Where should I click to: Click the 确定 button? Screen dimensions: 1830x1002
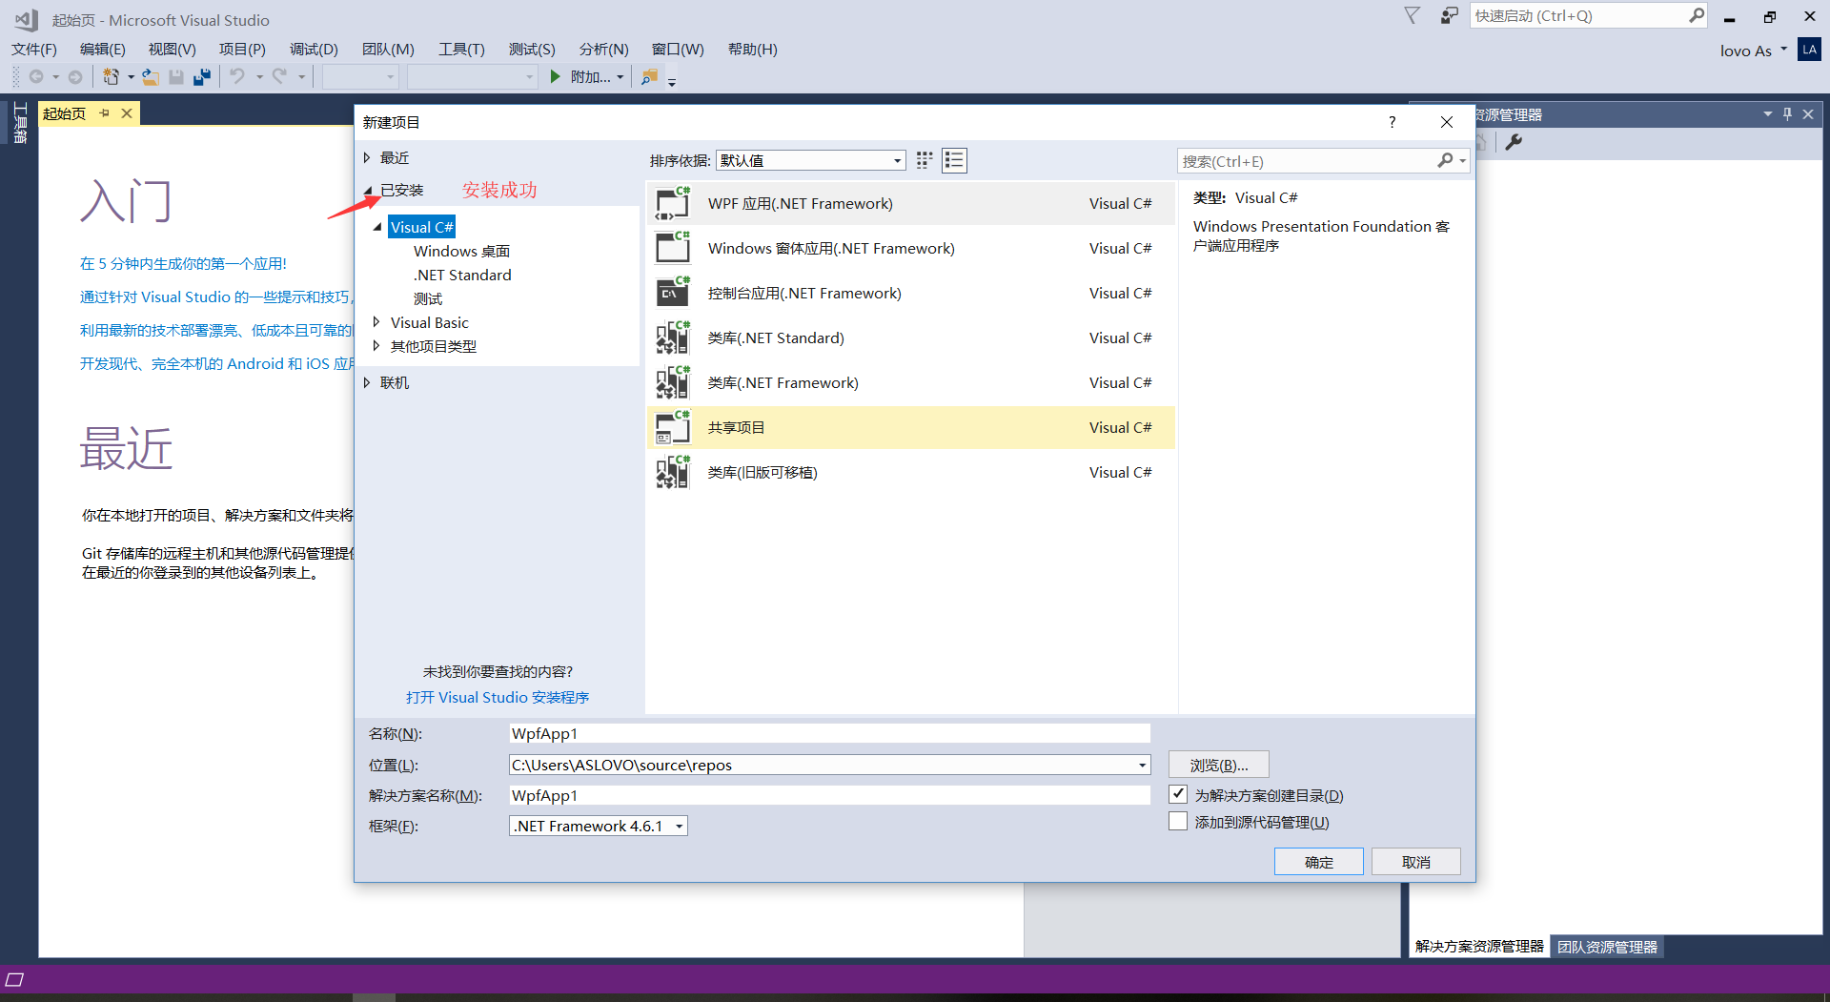tap(1318, 862)
